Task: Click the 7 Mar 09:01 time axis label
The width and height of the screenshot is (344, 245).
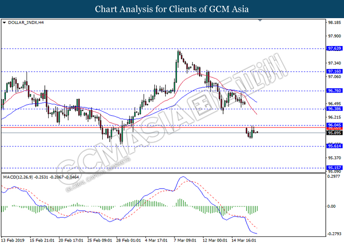Action: pos(185,240)
